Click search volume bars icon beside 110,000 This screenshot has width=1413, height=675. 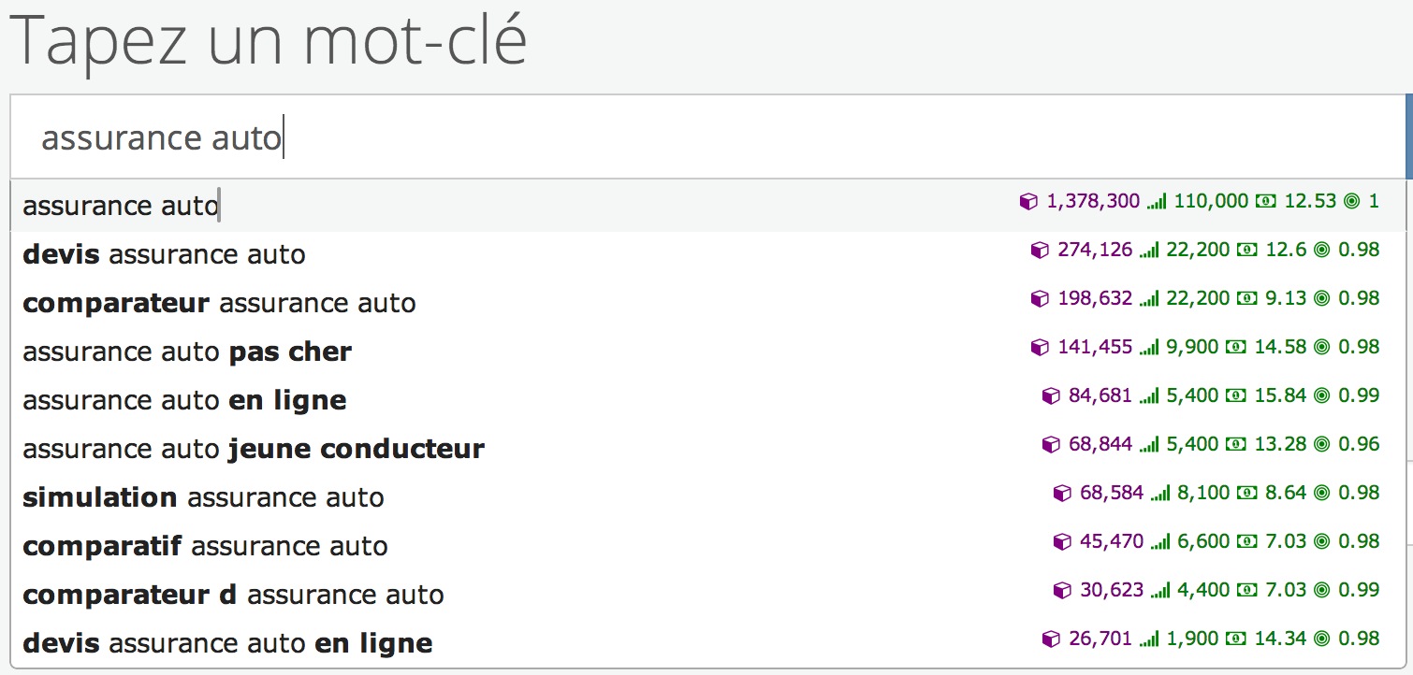click(1157, 201)
